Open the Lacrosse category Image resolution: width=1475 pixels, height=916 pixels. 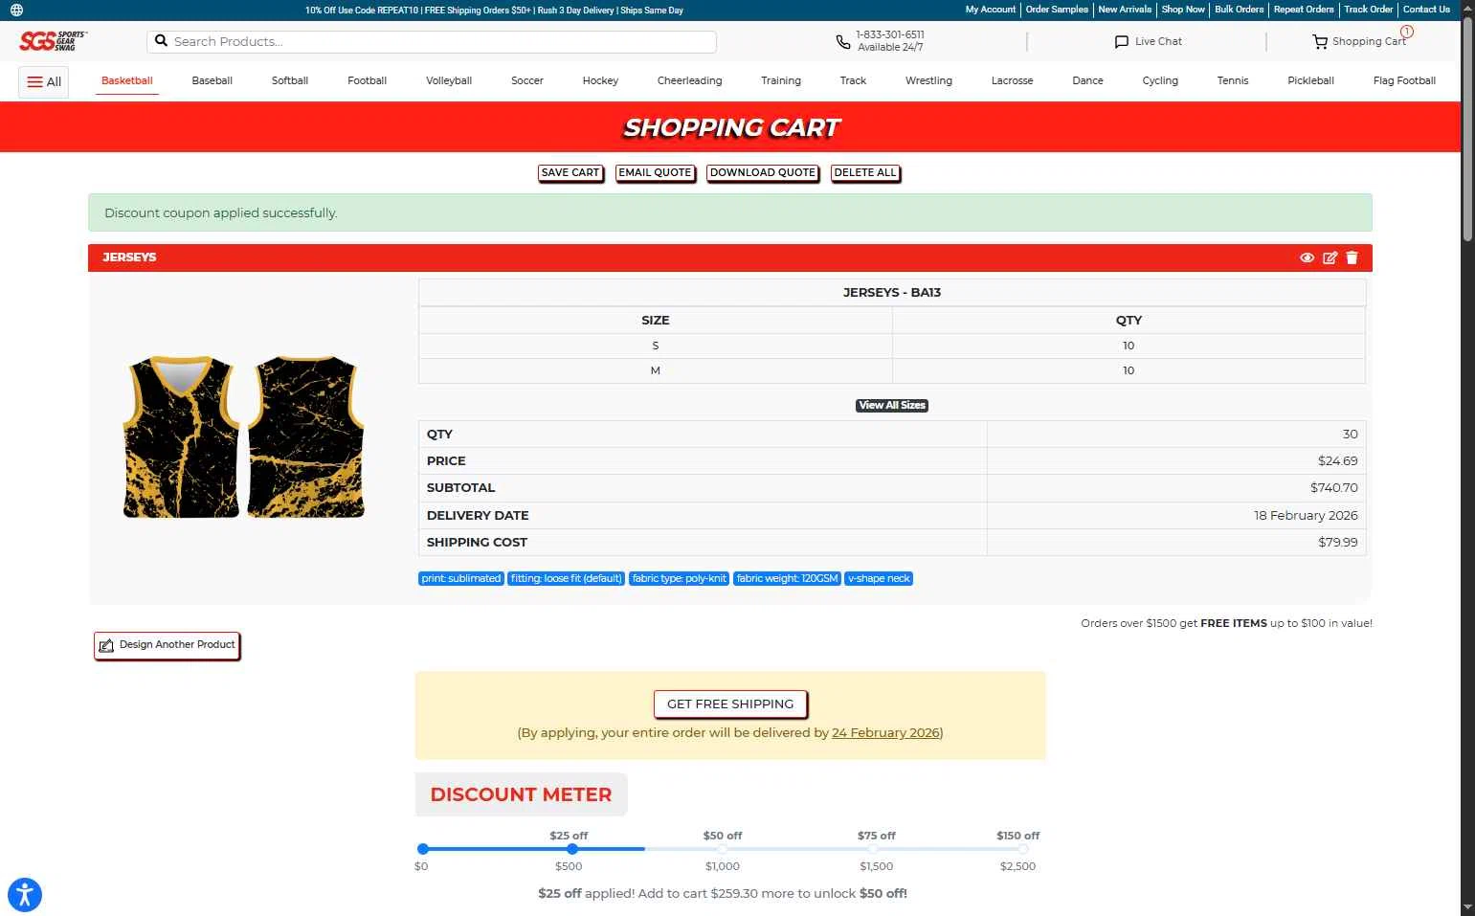(x=1012, y=80)
